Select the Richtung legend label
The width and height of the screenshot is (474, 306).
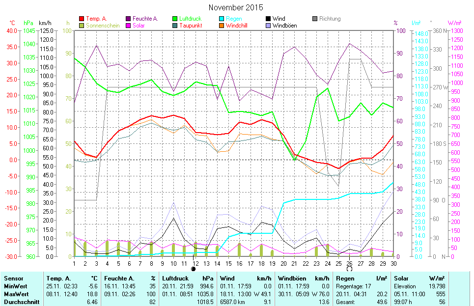[330, 19]
